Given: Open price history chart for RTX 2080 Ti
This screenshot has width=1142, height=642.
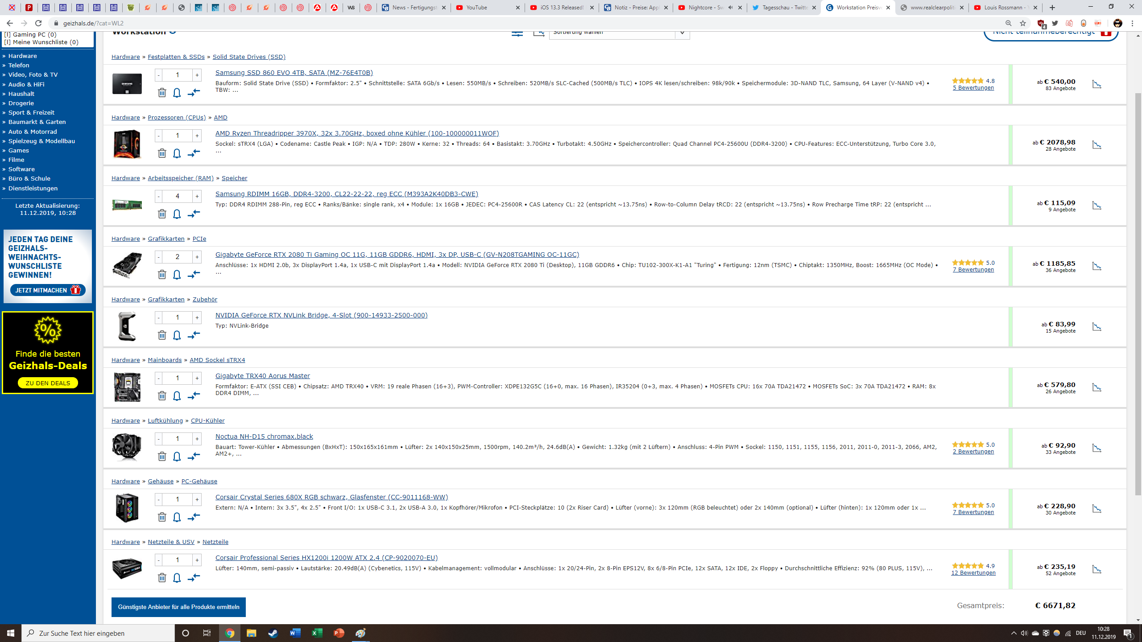Looking at the screenshot, I should pos(1096,266).
